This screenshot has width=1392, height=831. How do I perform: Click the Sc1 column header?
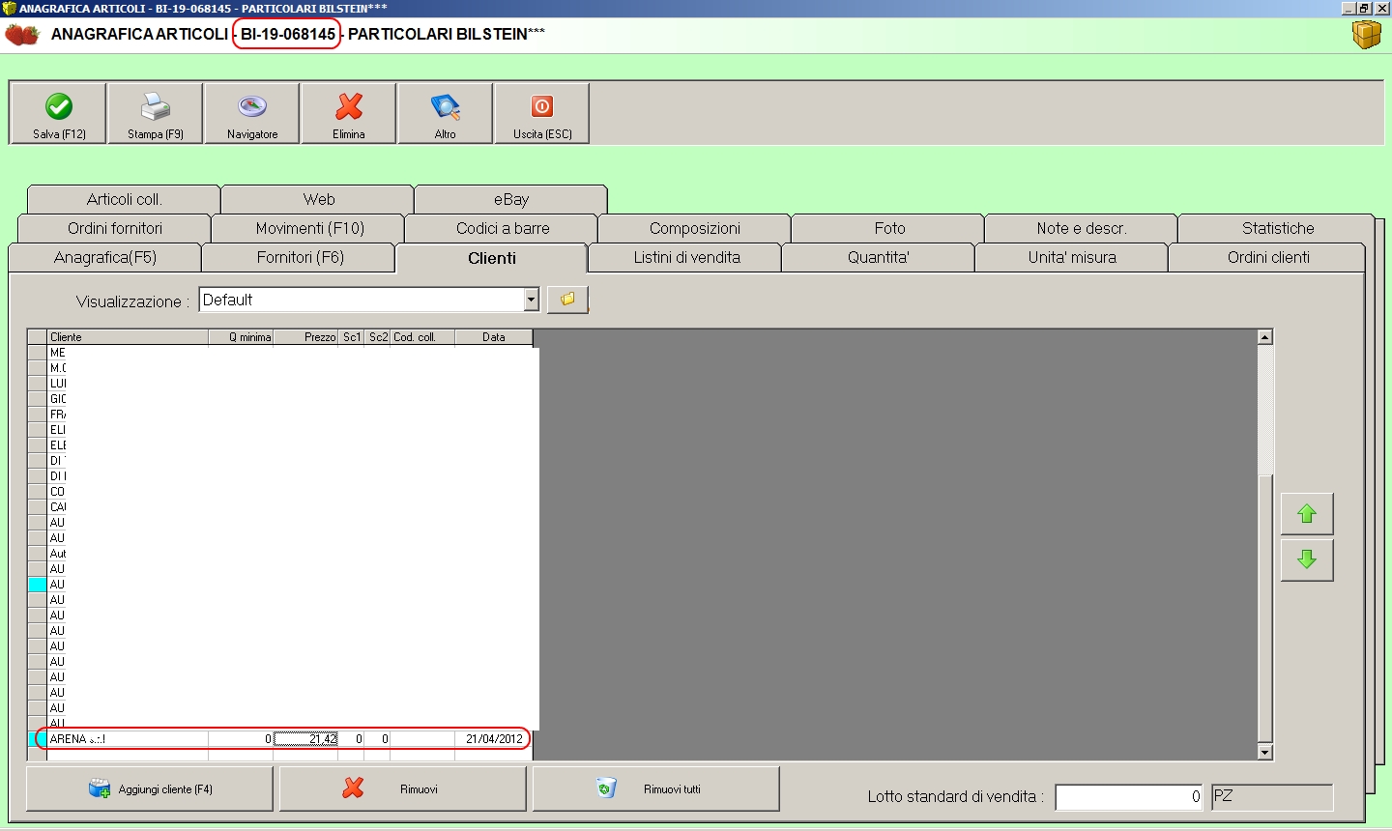[x=351, y=337]
